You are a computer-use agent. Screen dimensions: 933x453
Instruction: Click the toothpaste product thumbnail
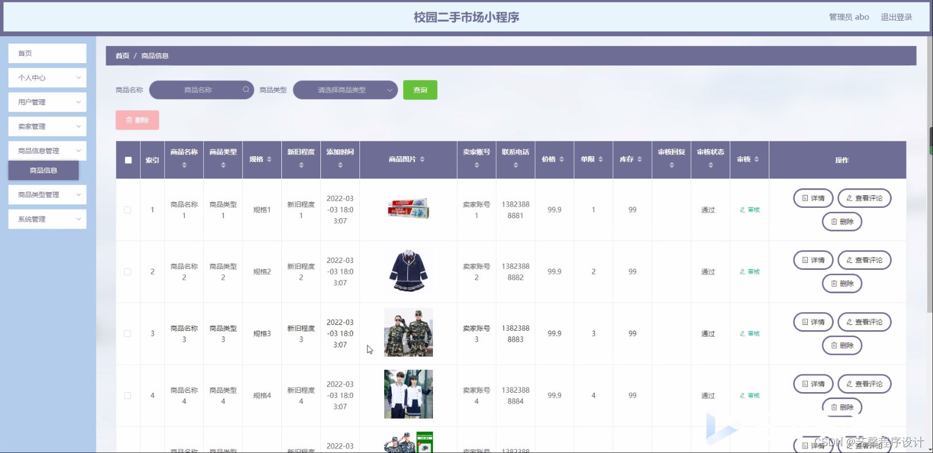[x=408, y=208]
